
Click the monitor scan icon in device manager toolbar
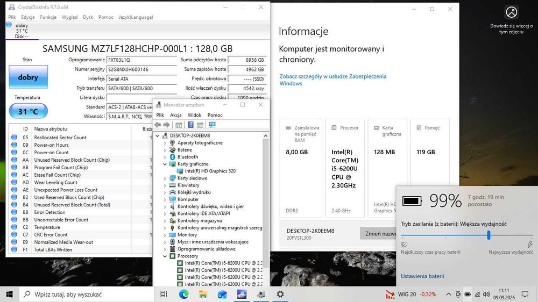pyautogui.click(x=213, y=125)
